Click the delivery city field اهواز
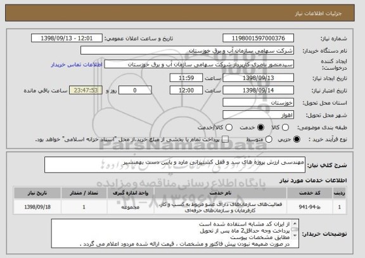 [x=258, y=115]
